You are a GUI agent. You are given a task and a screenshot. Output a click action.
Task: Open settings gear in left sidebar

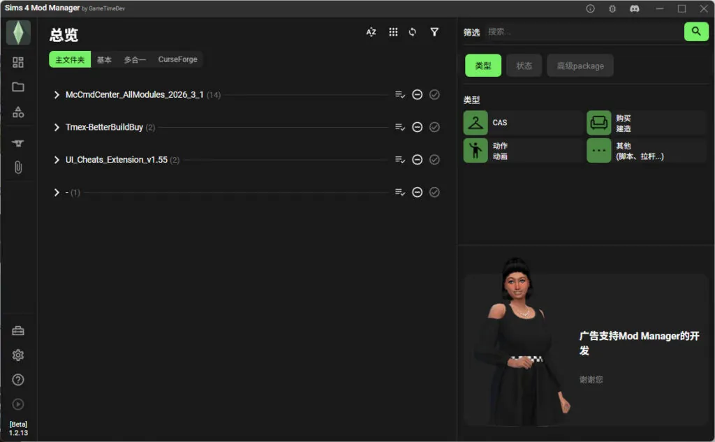[x=18, y=355]
